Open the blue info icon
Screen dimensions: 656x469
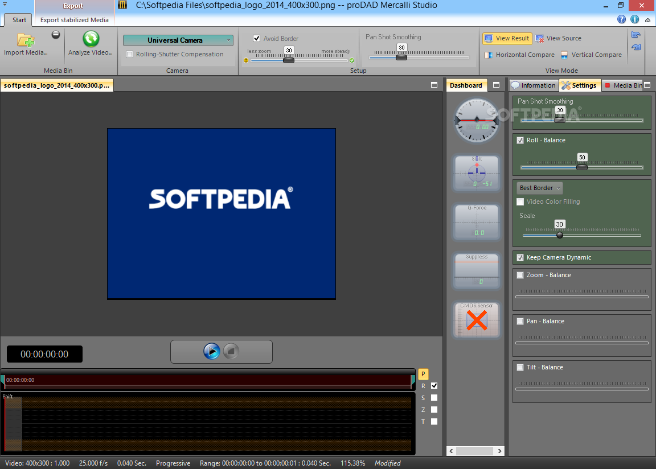tap(635, 19)
